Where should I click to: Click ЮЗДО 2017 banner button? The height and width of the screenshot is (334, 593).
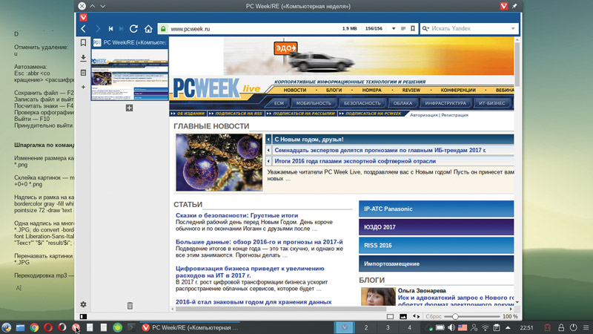436,227
